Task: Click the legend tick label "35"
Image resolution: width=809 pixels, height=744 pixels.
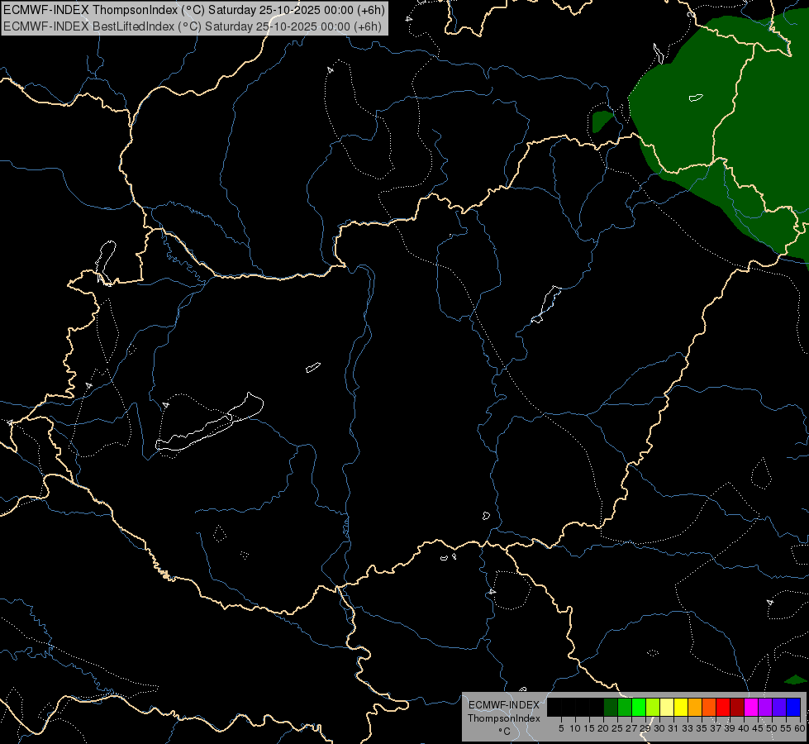Action: (702, 728)
